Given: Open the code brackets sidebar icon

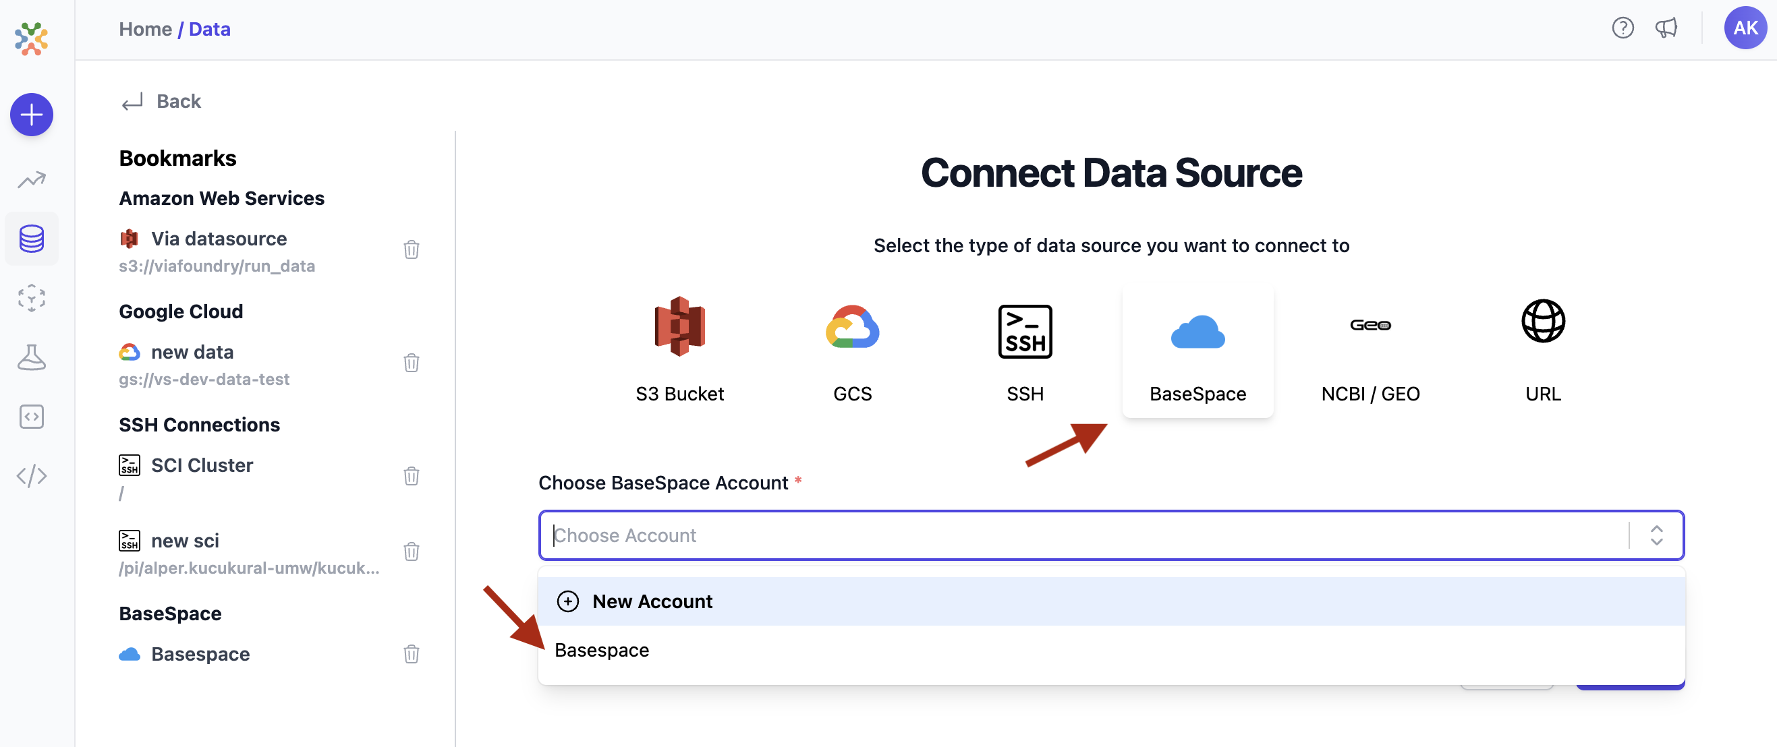Looking at the screenshot, I should [x=32, y=475].
